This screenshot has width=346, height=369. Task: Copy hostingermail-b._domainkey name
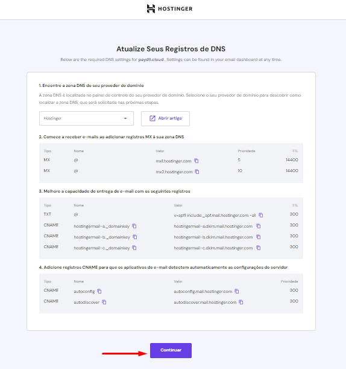click(x=135, y=237)
